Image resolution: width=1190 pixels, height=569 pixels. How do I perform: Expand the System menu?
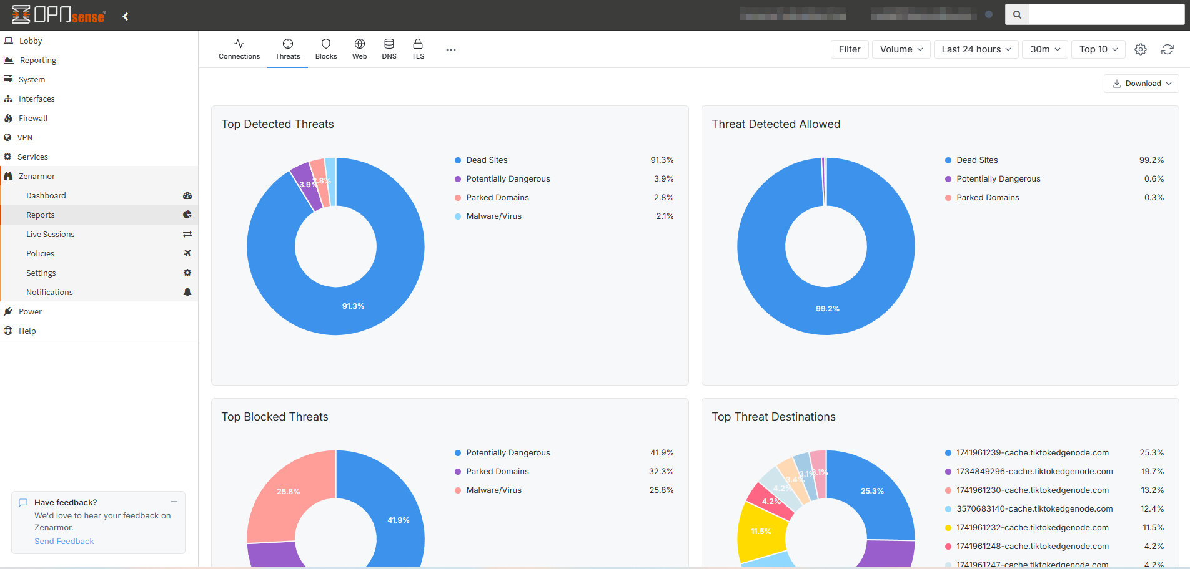(x=99, y=79)
